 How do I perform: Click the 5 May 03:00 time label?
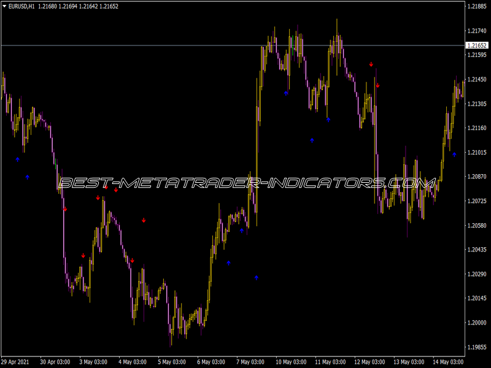[x=172, y=362]
